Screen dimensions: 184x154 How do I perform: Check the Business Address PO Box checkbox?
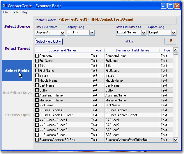point(37,139)
